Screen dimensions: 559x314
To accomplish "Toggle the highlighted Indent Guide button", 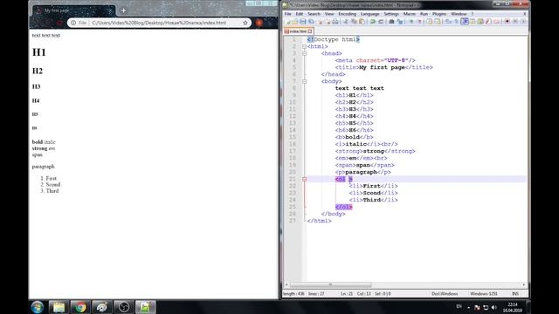I will [465, 22].
